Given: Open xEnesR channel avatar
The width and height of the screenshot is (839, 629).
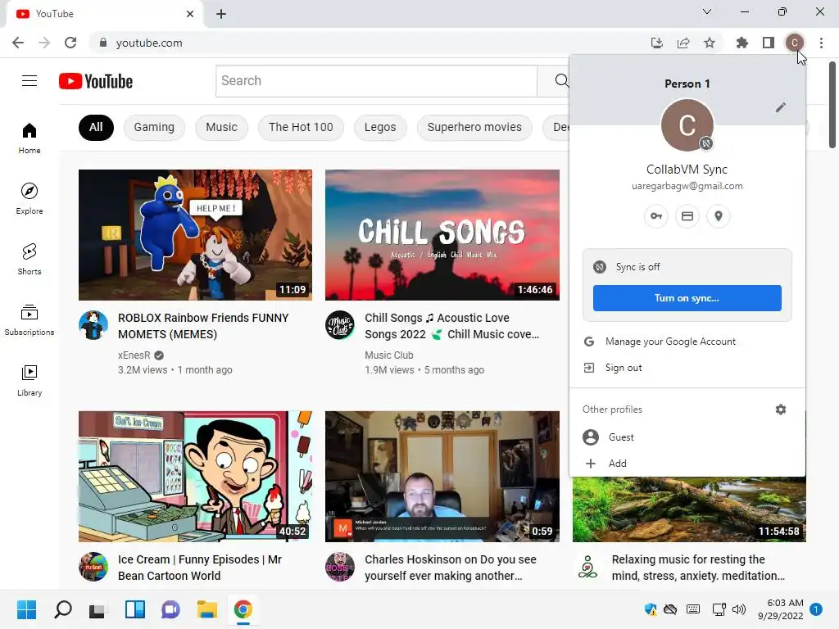Looking at the screenshot, I should click(x=93, y=325).
